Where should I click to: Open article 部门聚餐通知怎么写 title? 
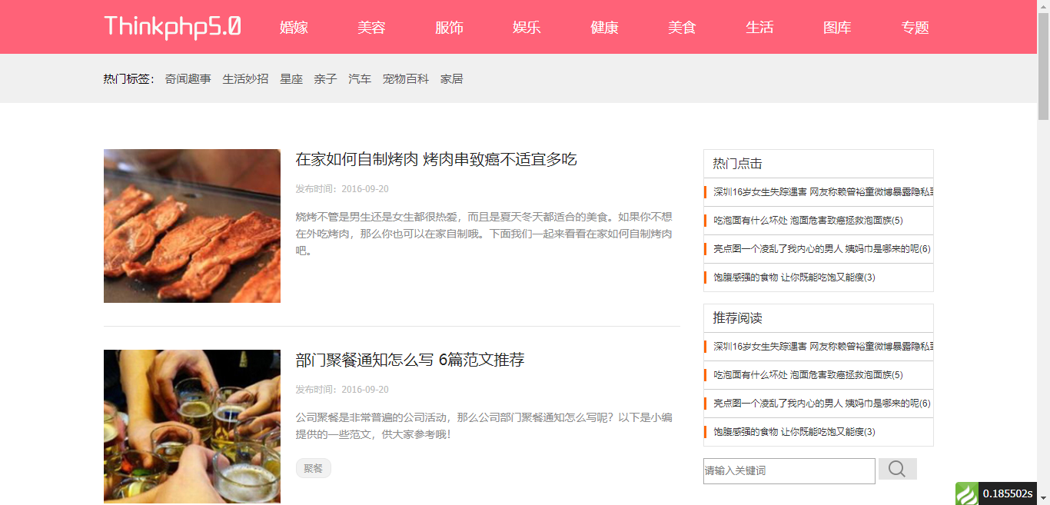tap(410, 360)
